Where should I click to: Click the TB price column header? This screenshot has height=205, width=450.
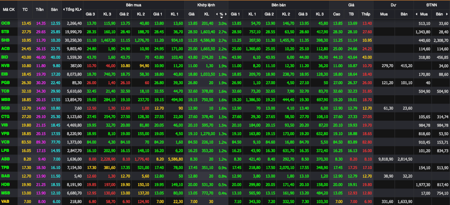[x=351, y=14]
